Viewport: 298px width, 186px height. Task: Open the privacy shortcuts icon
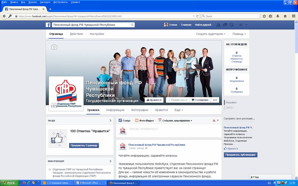click(x=241, y=25)
